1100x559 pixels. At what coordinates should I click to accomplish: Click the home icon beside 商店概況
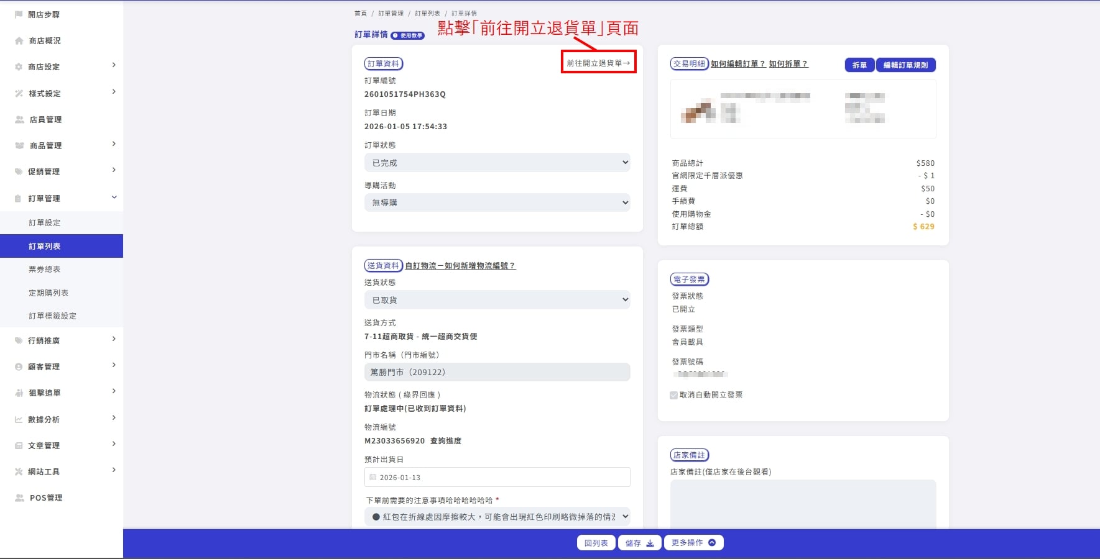point(19,40)
